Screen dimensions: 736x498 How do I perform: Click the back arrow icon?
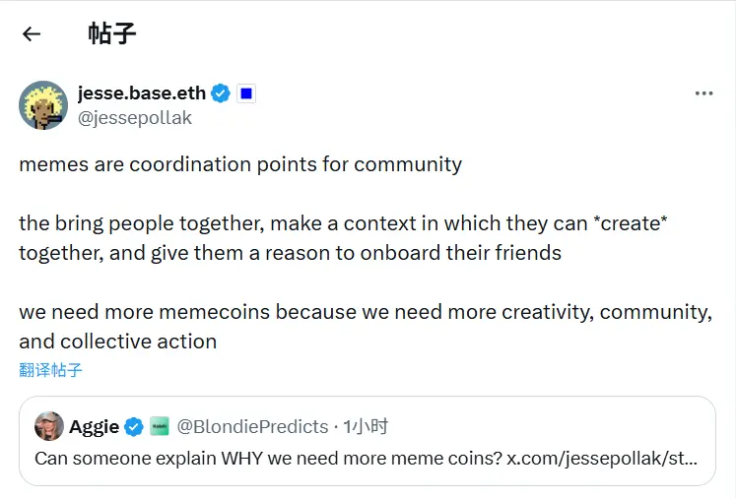32,33
